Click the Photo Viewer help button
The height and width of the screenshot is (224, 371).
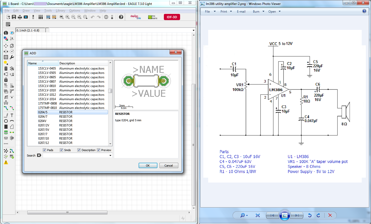(364, 11)
